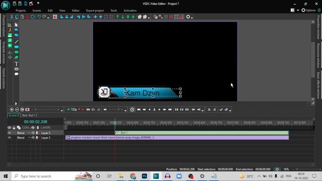Toggle all layers visibility eye in header
This screenshot has height=181, width=322.
point(10,128)
